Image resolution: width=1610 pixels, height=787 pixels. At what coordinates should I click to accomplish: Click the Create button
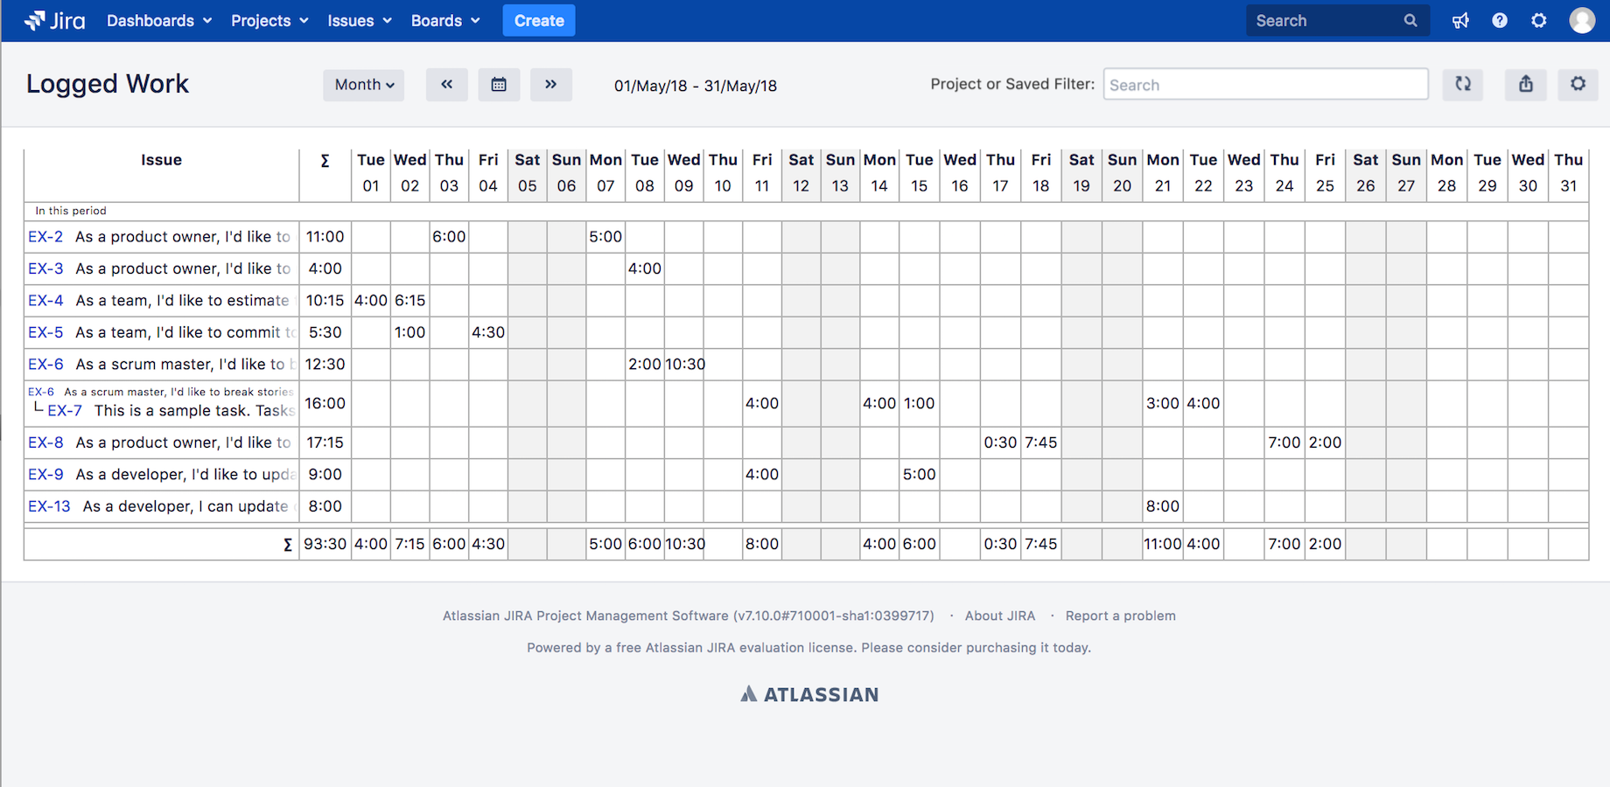[x=539, y=21]
